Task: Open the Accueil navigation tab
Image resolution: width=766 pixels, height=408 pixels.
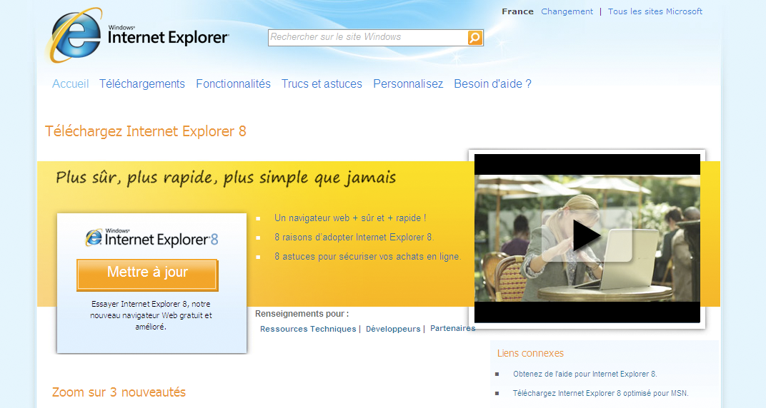Action: 70,84
